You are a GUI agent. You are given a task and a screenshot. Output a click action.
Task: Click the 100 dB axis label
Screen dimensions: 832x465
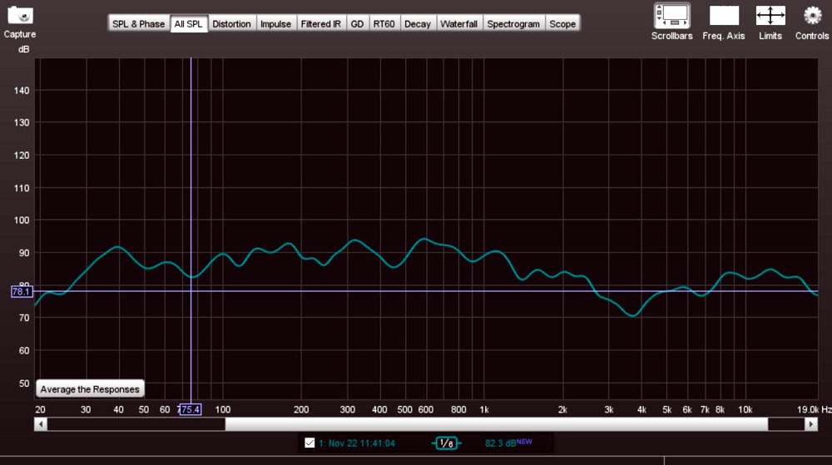22,220
